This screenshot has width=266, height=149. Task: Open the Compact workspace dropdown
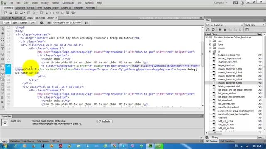click(220, 3)
